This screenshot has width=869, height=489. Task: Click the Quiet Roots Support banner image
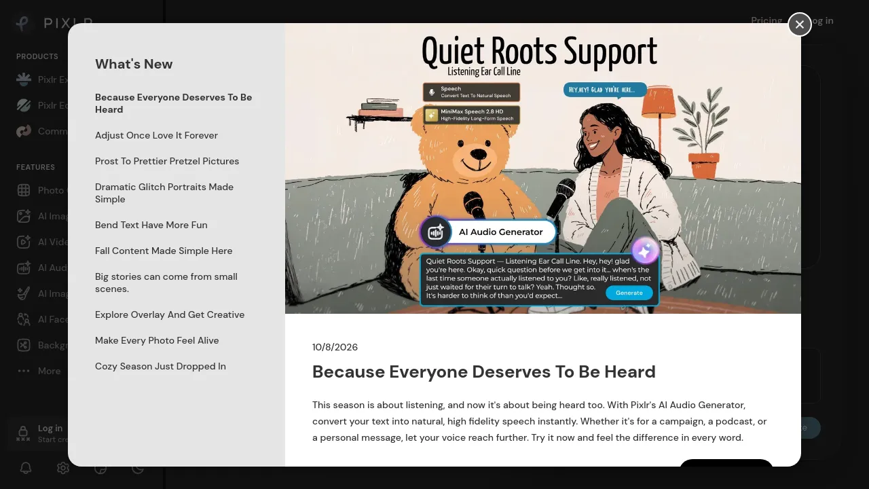[543, 168]
